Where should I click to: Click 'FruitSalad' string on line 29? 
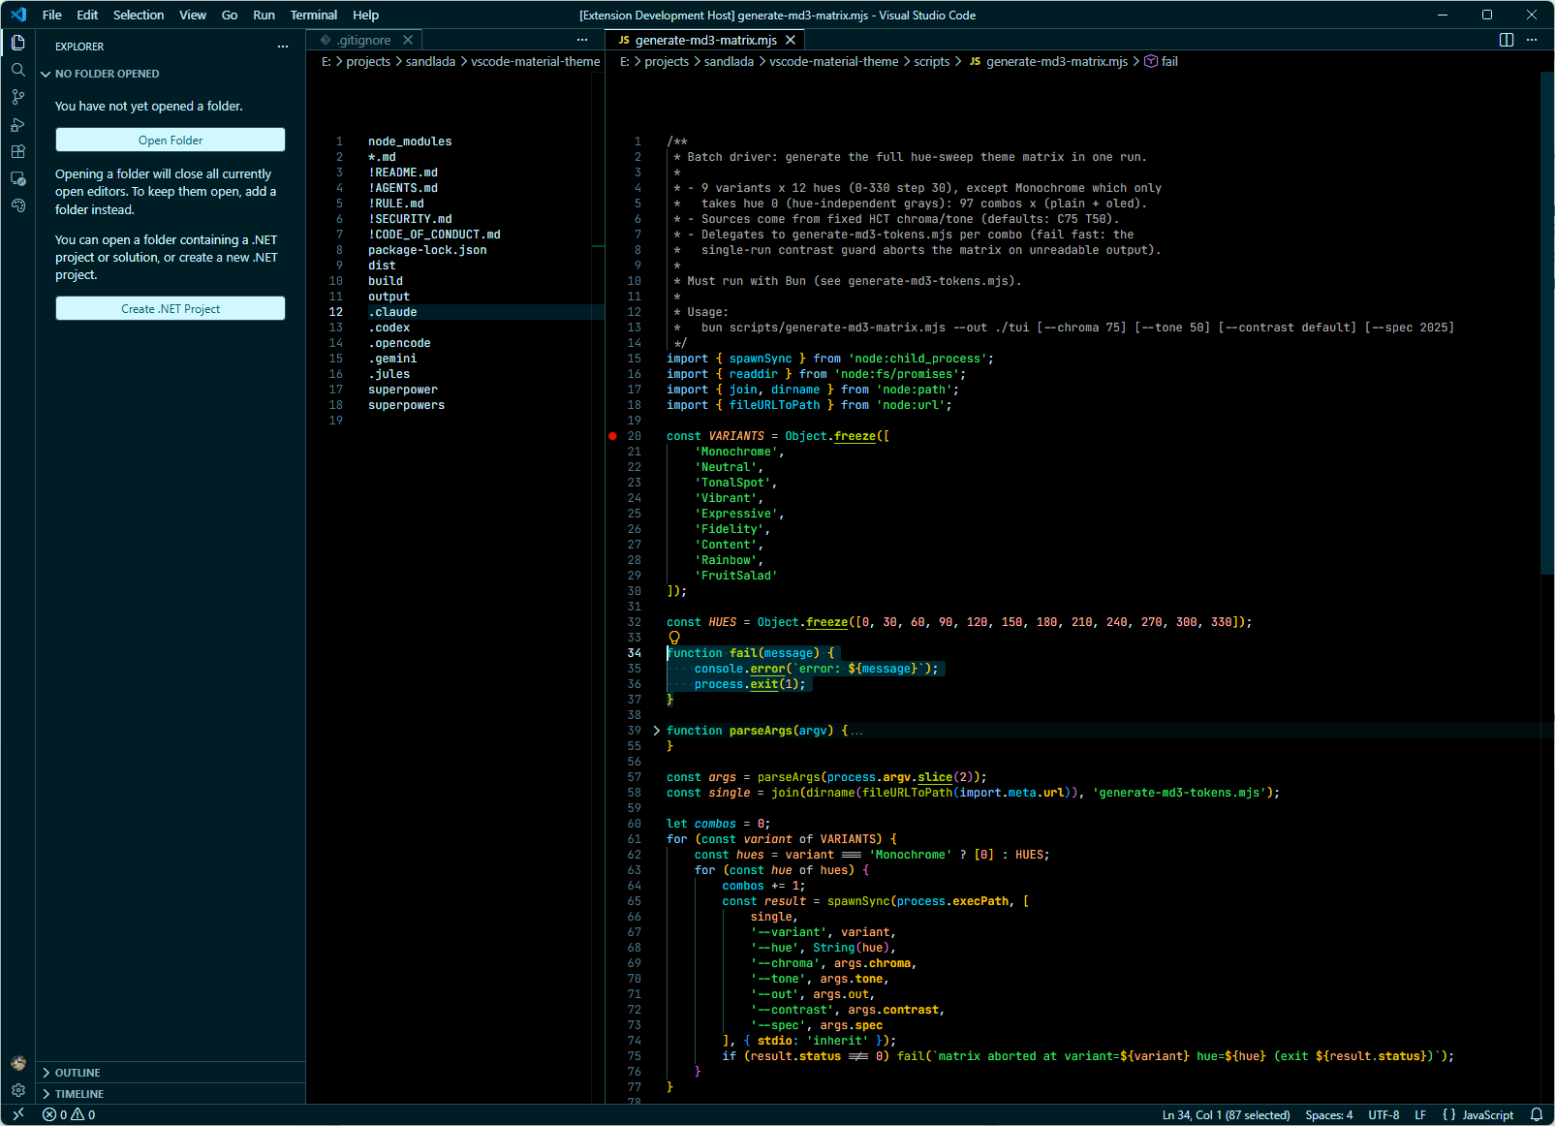(x=736, y=576)
